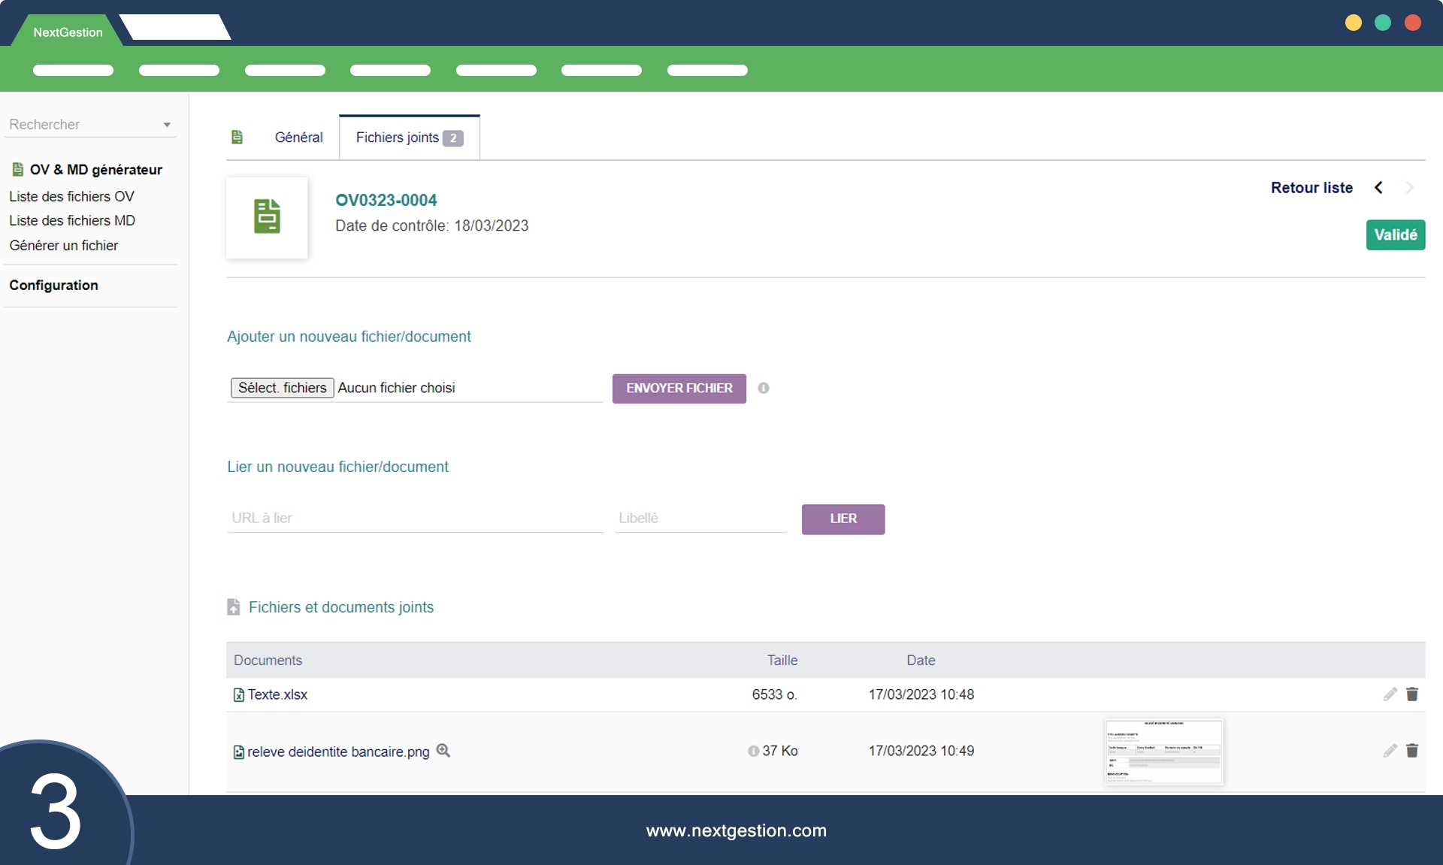Image resolution: width=1443 pixels, height=865 pixels.
Task: Click the pencil edit icon for Texte.xlsx
Action: click(1390, 694)
